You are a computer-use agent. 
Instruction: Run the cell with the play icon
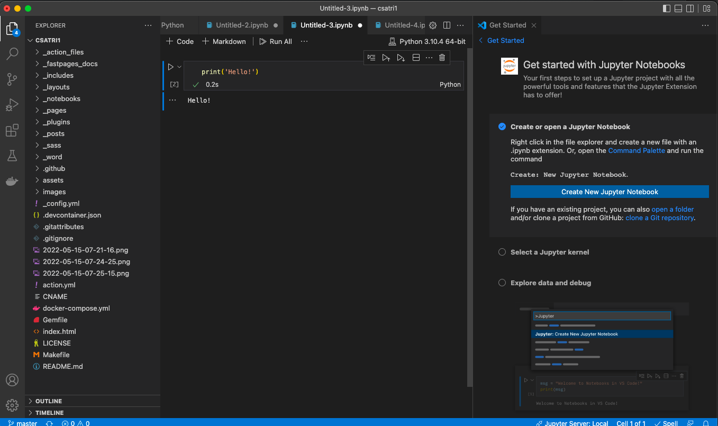[170, 67]
